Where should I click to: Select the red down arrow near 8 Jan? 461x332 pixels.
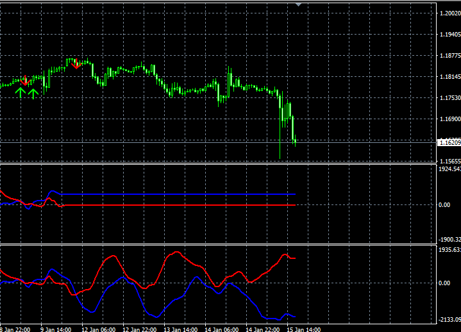25,81
